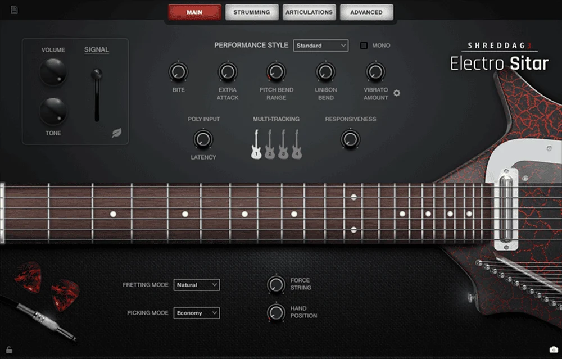Click the Pitch Bend Range knob
Viewport: 562px width, 359px height.
[x=276, y=72]
